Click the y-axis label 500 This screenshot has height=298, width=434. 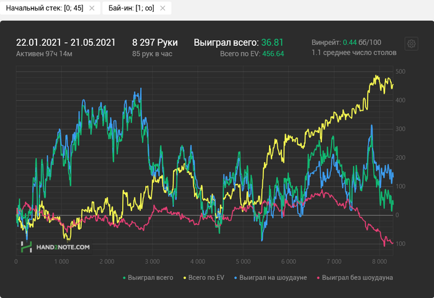pos(401,71)
